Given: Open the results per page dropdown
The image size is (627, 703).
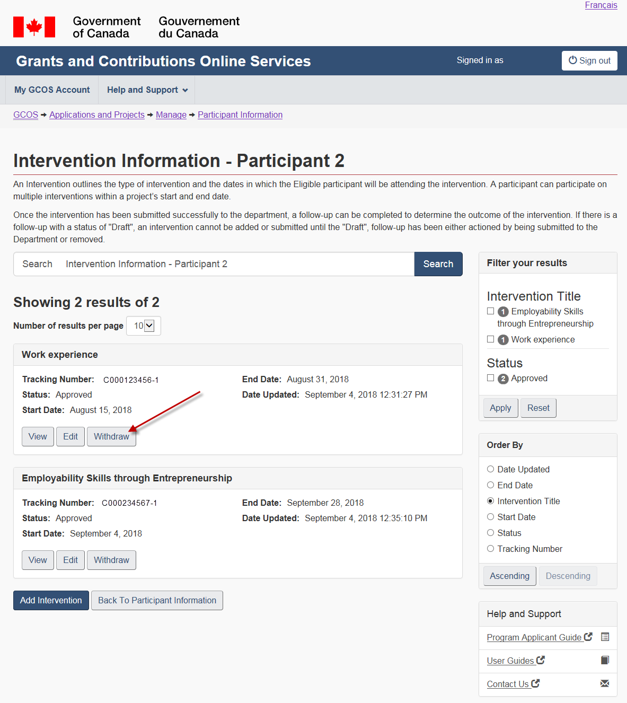Looking at the screenshot, I should [144, 326].
